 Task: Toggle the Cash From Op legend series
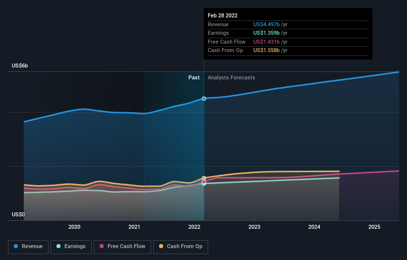point(180,247)
